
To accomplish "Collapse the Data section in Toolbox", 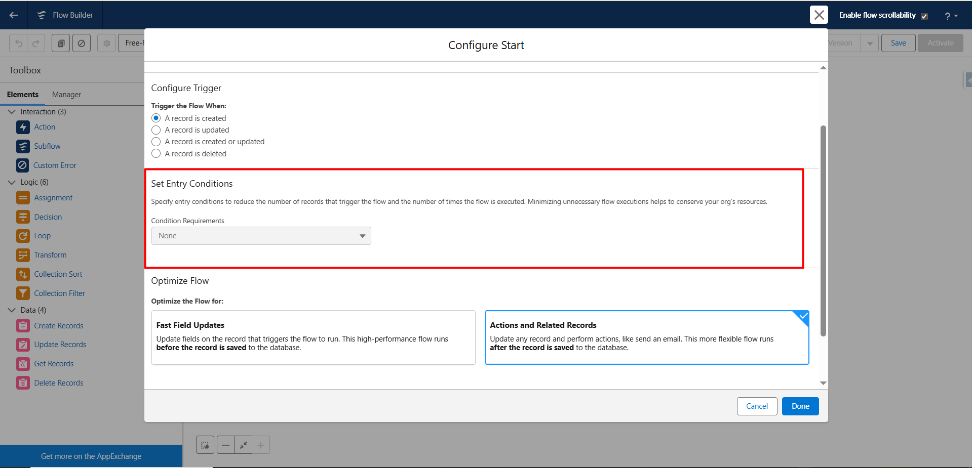I will [x=12, y=310].
